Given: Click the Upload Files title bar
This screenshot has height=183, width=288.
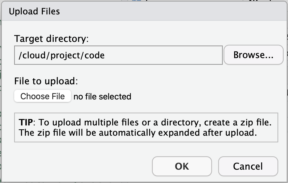Looking at the screenshot, I should (144, 11).
